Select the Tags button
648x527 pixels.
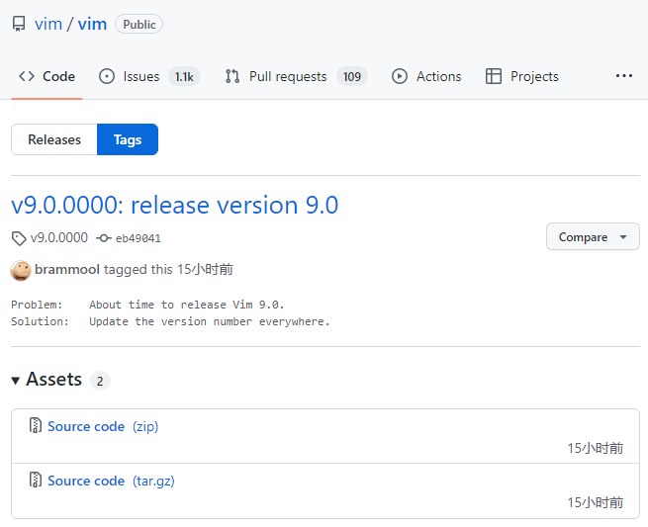(x=128, y=139)
